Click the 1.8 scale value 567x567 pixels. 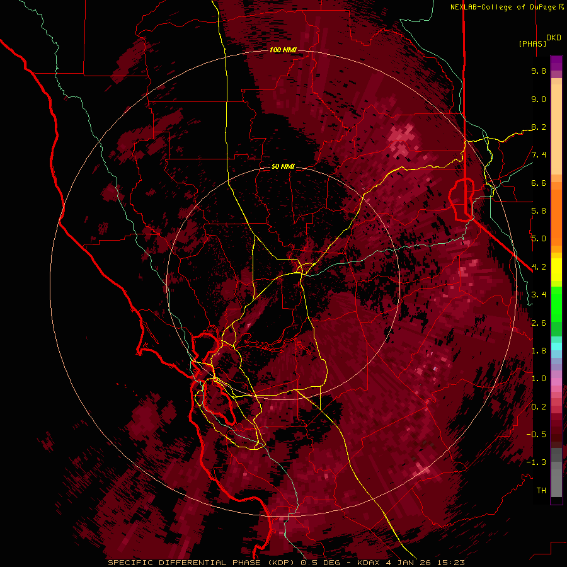pyautogui.click(x=539, y=351)
